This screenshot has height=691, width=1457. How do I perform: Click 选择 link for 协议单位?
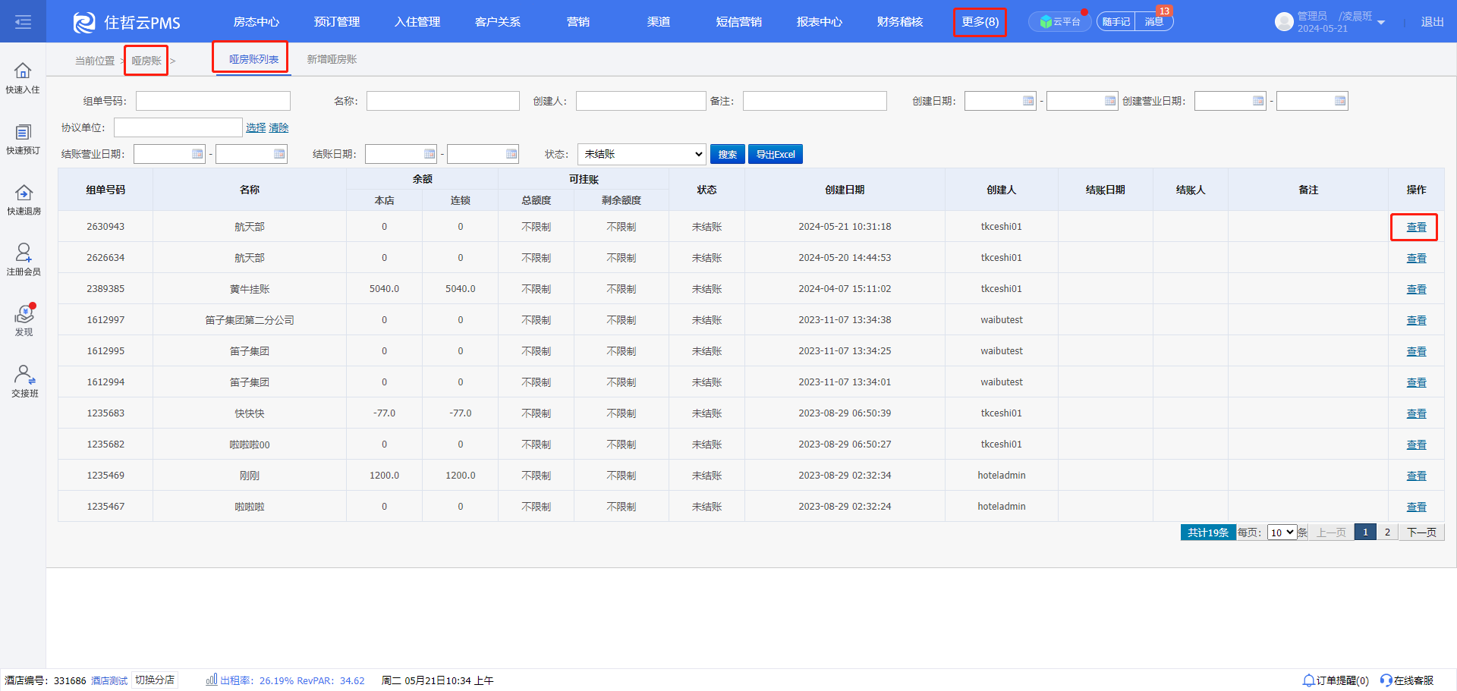click(x=256, y=127)
